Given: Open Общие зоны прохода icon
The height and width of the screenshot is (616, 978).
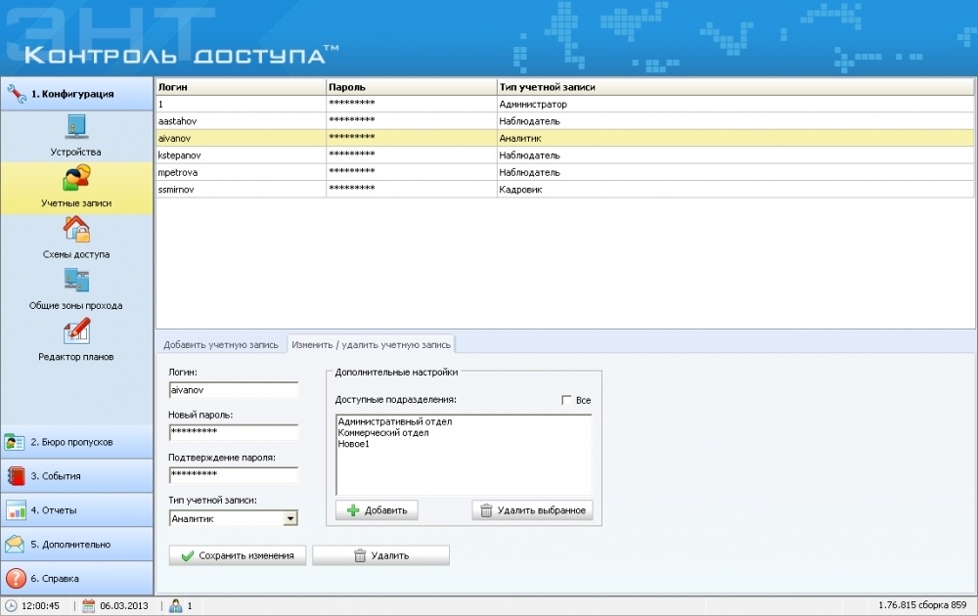Looking at the screenshot, I should 76,281.
